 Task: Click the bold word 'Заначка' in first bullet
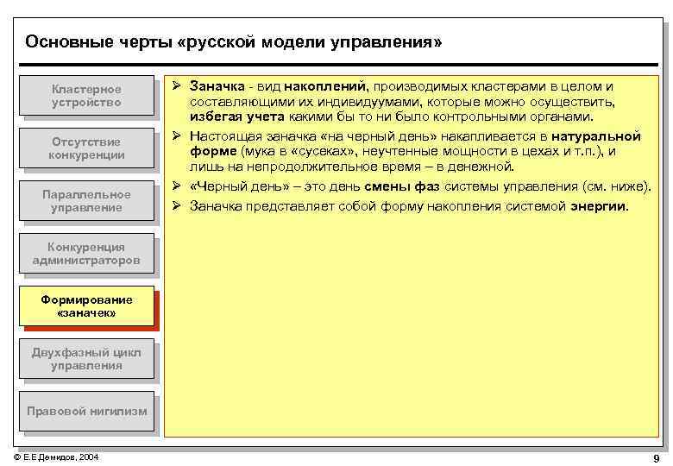(x=217, y=86)
